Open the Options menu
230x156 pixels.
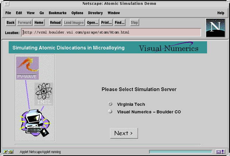pyautogui.click(x=77, y=13)
